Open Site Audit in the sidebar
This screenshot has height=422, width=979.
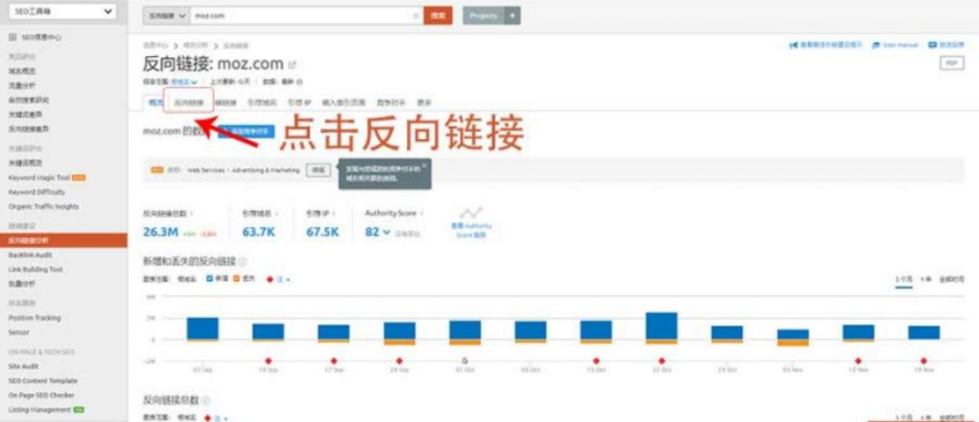[x=23, y=366]
